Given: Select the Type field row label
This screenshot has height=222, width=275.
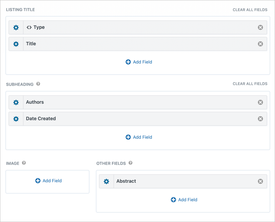Looking at the screenshot, I should pos(39,27).
